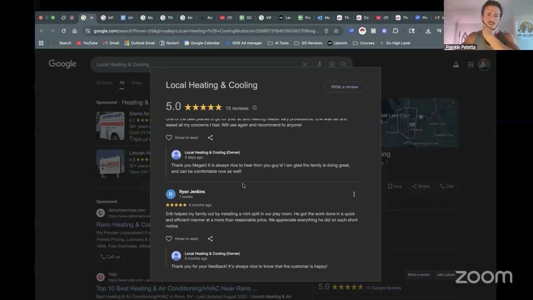Open the Gmail bookmark
This screenshot has height=300, width=533.
click(x=111, y=43)
